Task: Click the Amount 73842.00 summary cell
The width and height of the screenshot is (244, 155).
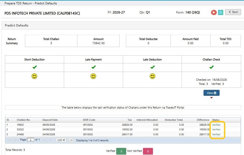Action: (x=98, y=41)
